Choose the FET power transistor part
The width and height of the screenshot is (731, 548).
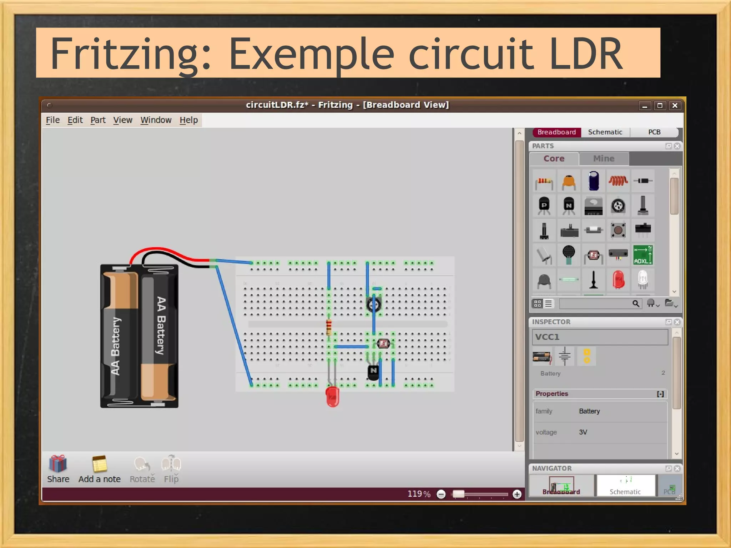click(x=593, y=206)
